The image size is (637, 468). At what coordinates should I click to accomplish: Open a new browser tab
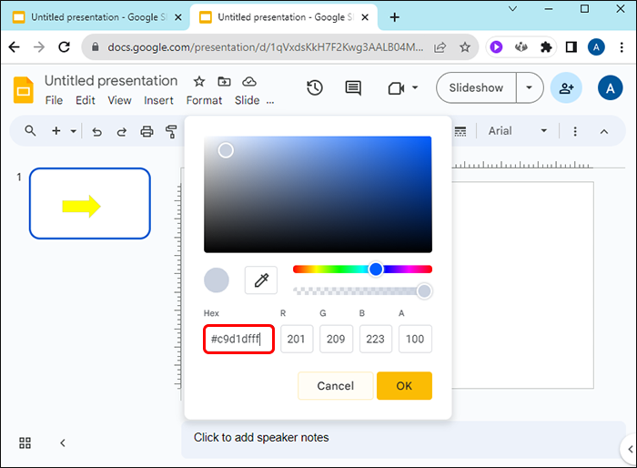[x=394, y=17]
